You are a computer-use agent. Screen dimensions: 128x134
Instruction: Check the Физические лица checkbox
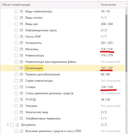coord(16,112)
